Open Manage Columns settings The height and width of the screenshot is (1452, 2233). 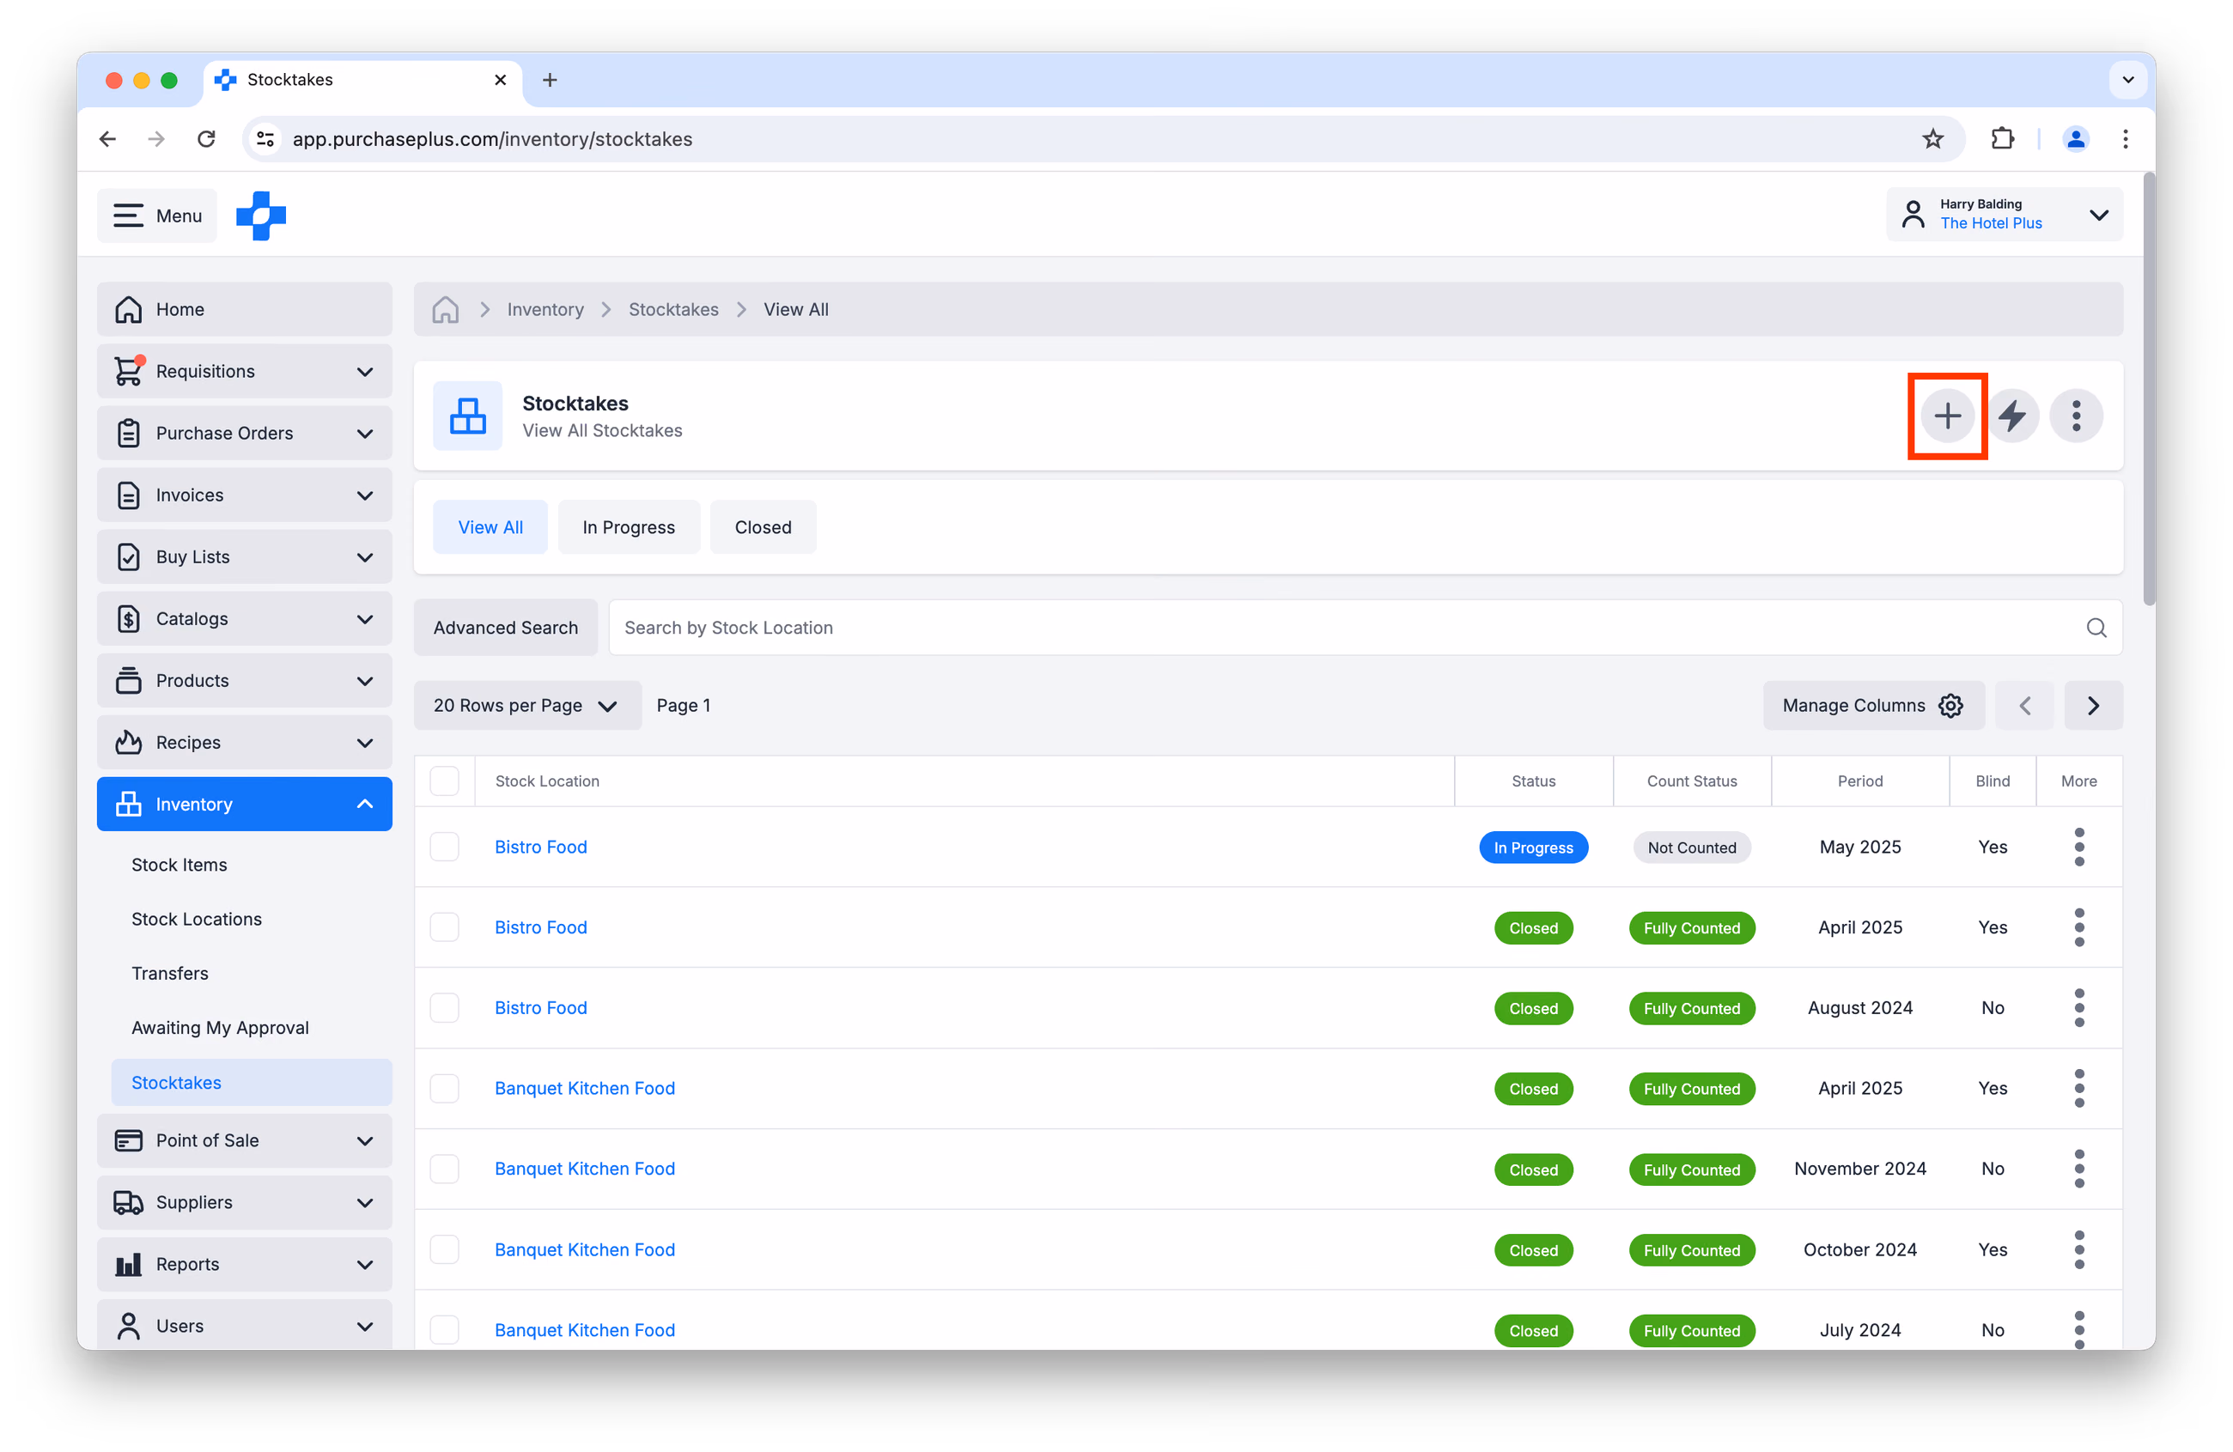[x=1873, y=705]
